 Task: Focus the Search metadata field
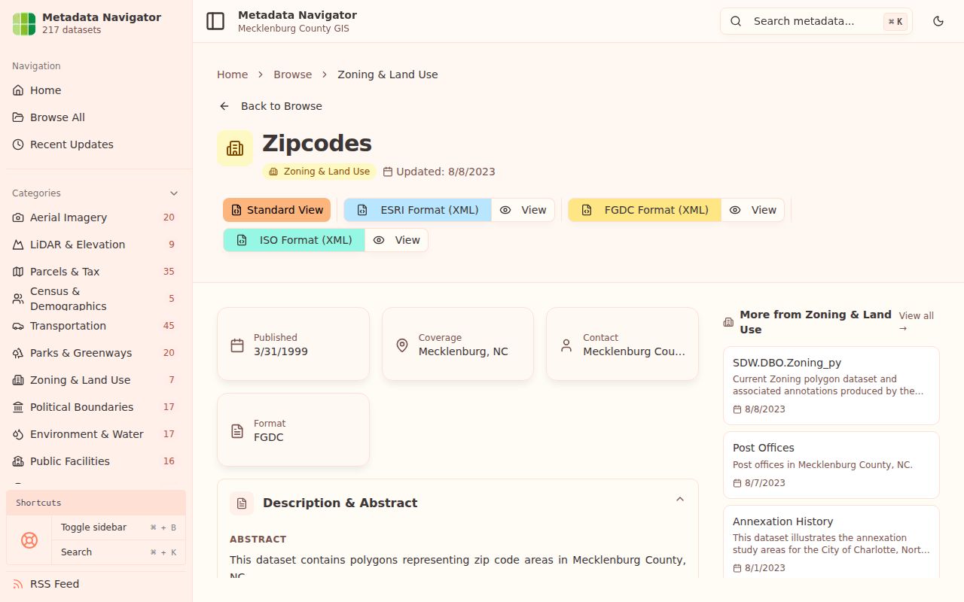(x=816, y=21)
